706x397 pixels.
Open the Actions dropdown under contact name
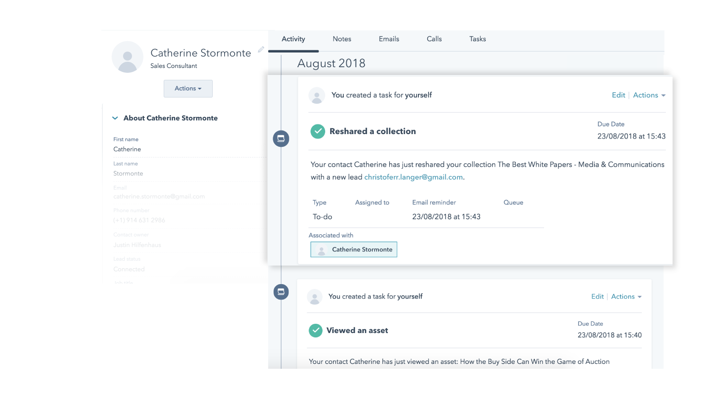(188, 89)
